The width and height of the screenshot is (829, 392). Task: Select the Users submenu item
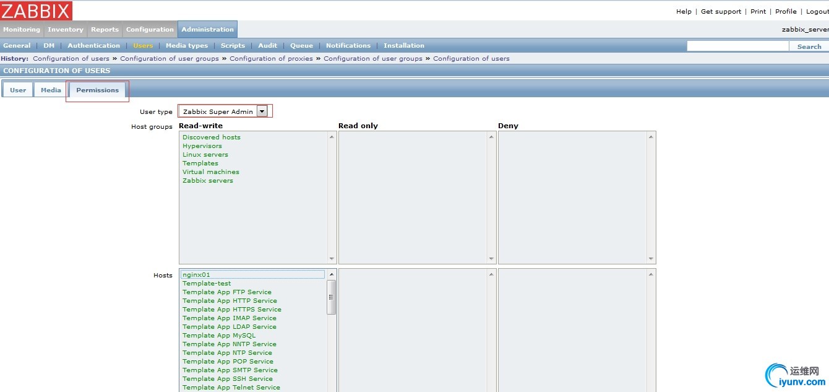coord(143,46)
